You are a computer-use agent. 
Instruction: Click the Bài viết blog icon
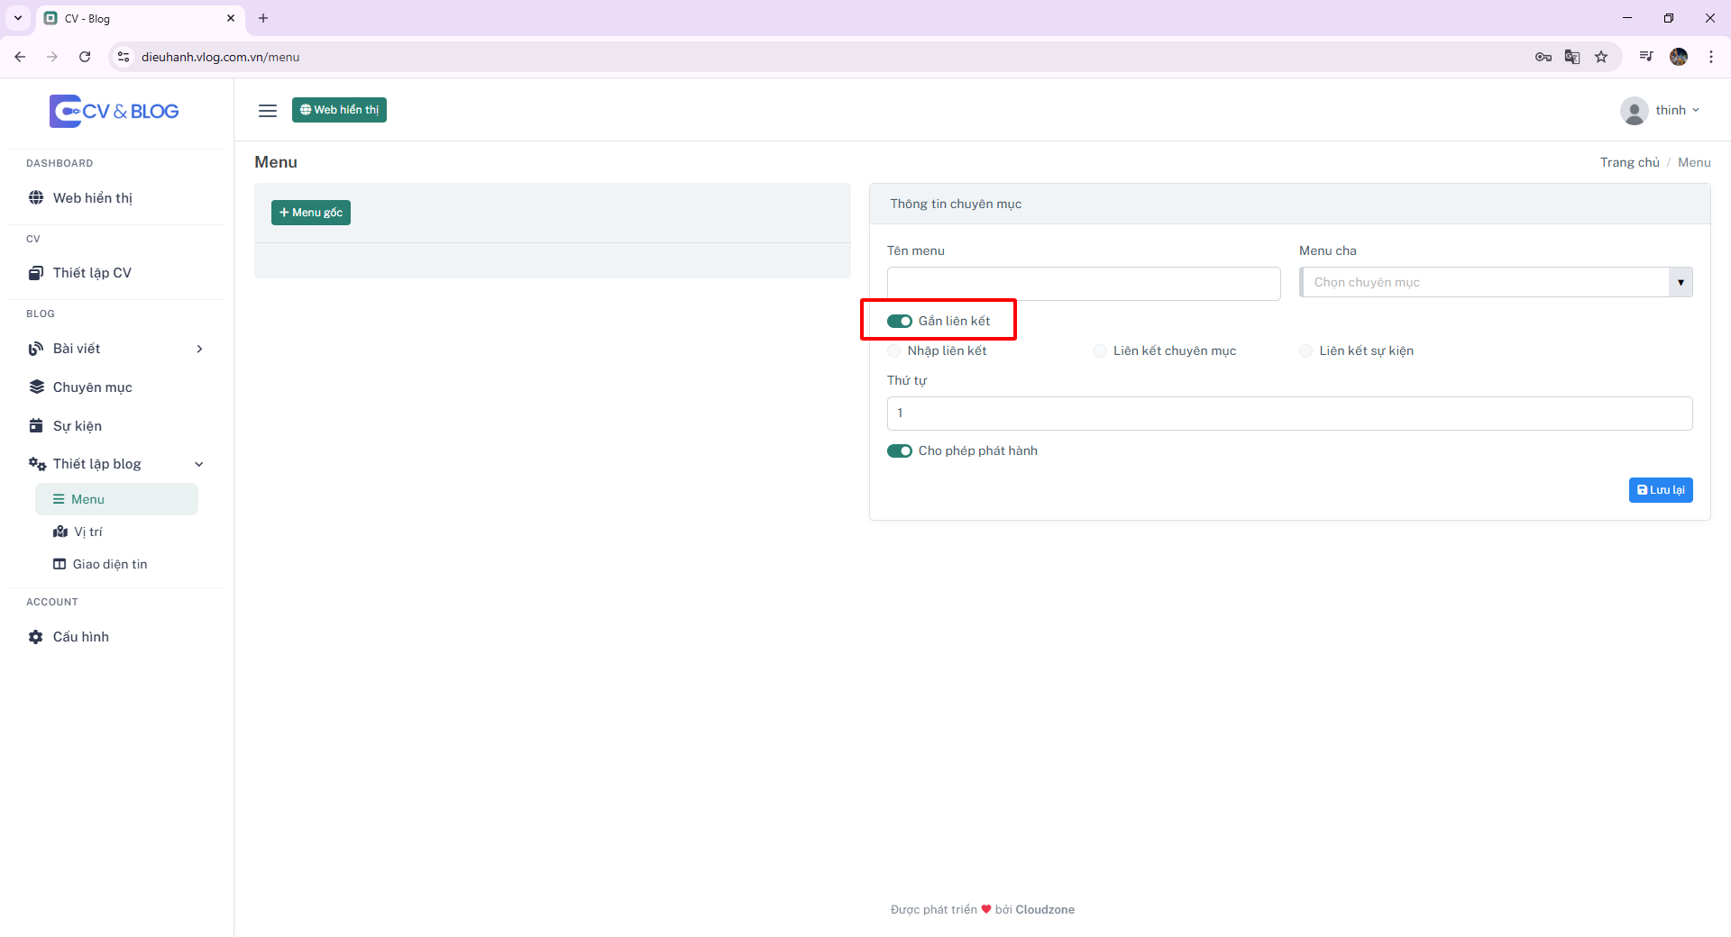(x=36, y=349)
